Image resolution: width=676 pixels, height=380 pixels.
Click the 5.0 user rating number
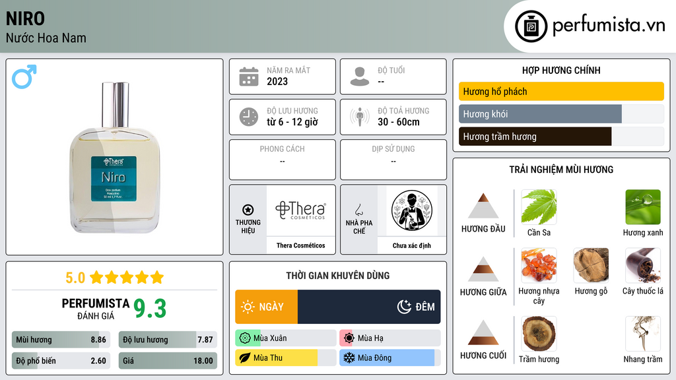click(x=75, y=278)
